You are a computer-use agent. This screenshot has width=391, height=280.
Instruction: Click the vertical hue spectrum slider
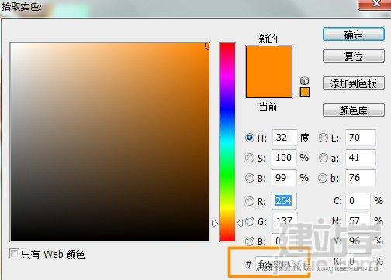pyautogui.click(x=227, y=142)
